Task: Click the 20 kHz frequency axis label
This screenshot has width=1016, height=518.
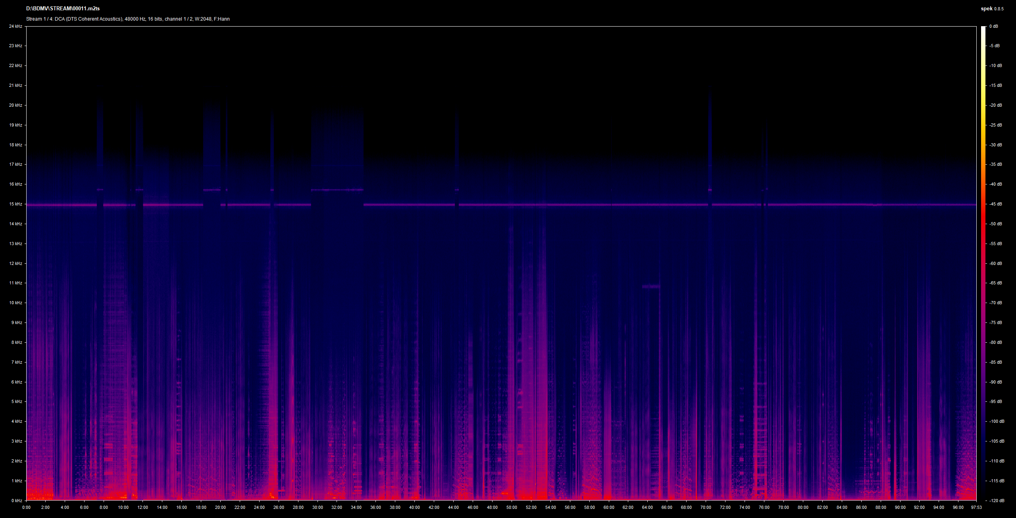Action: pos(15,105)
